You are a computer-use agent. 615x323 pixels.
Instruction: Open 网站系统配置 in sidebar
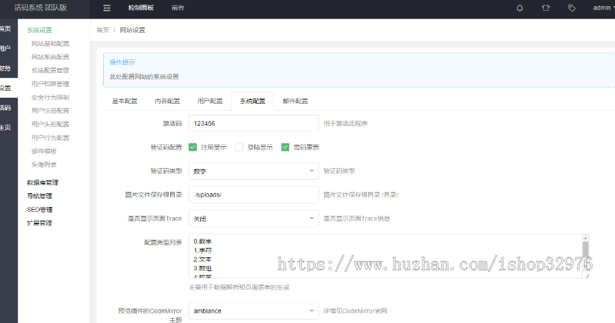pos(50,57)
